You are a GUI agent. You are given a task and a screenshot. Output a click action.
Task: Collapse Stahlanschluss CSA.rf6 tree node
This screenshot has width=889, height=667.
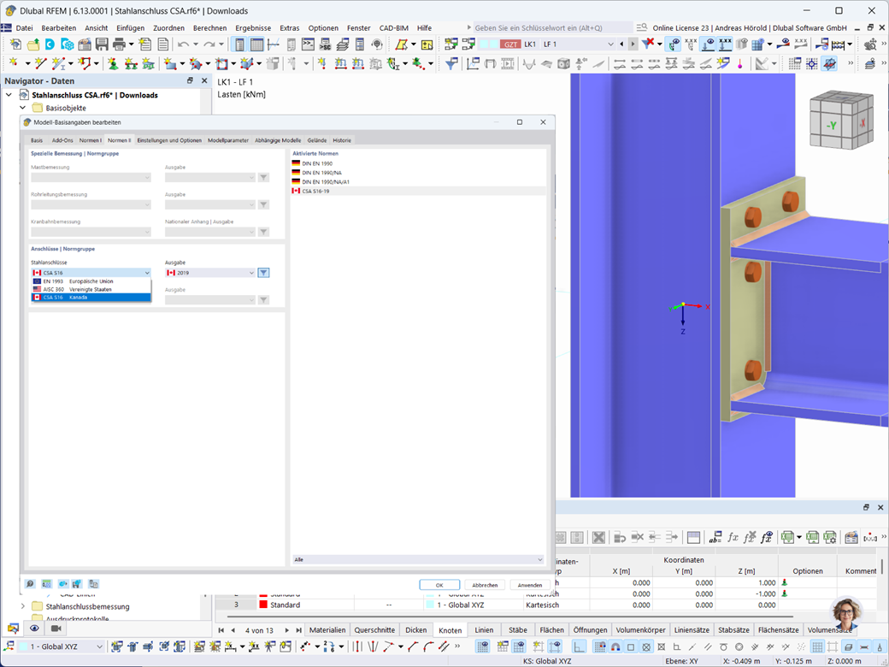9,95
